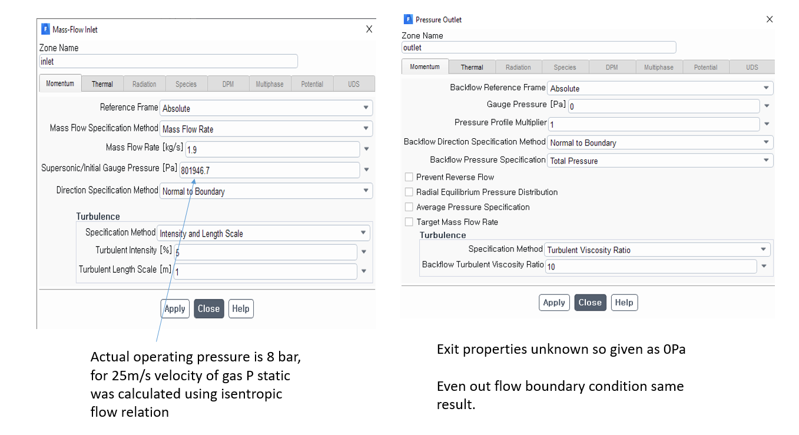Enable Prevent Reverse Flow checkbox
This screenshot has width=799, height=435.
click(x=409, y=177)
